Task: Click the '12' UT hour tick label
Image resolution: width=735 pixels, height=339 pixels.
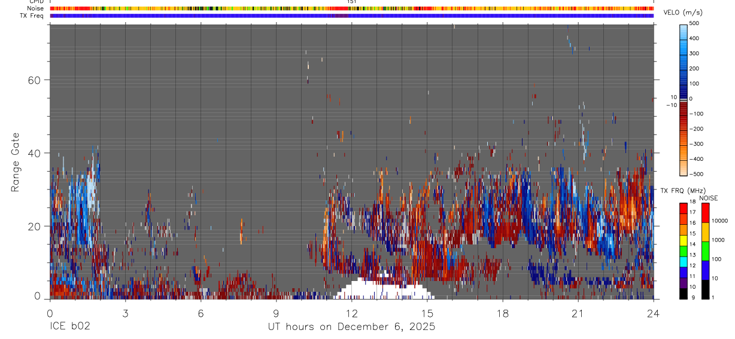Action: tap(352, 313)
